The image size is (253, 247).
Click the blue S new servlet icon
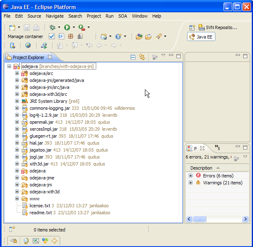click(x=118, y=36)
